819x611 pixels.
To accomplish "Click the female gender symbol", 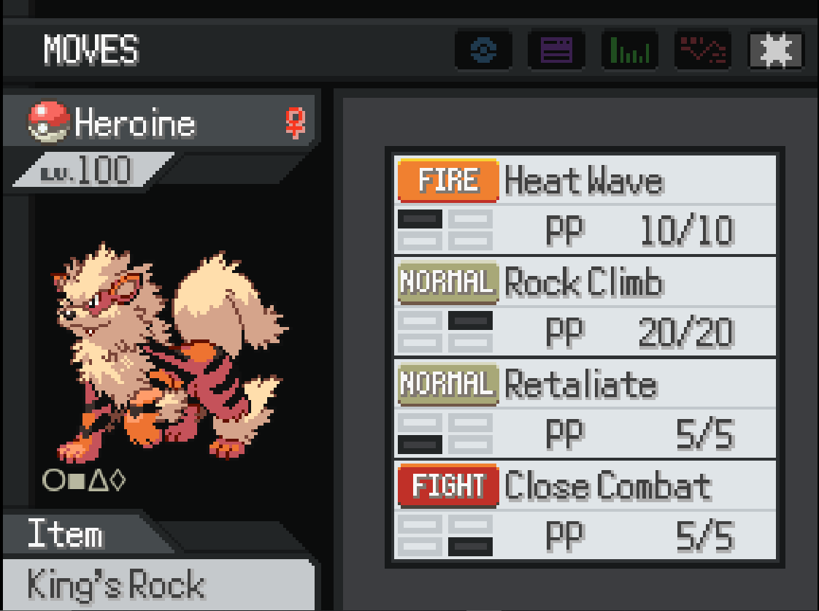I will 295,123.
